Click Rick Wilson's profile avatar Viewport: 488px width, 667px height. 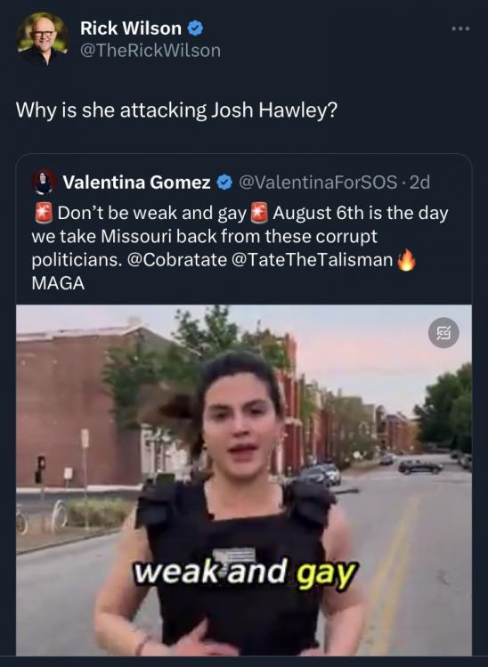coord(42,38)
